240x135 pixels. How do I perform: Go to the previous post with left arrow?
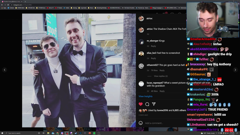coord(4,70)
